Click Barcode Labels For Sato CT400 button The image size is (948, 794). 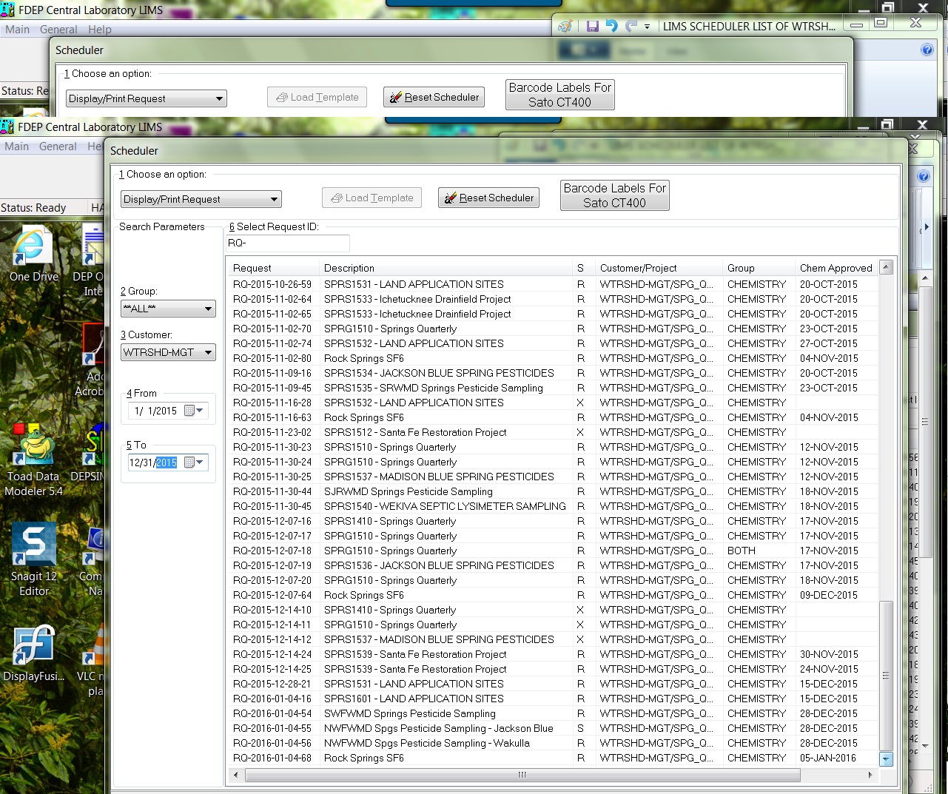tap(614, 195)
